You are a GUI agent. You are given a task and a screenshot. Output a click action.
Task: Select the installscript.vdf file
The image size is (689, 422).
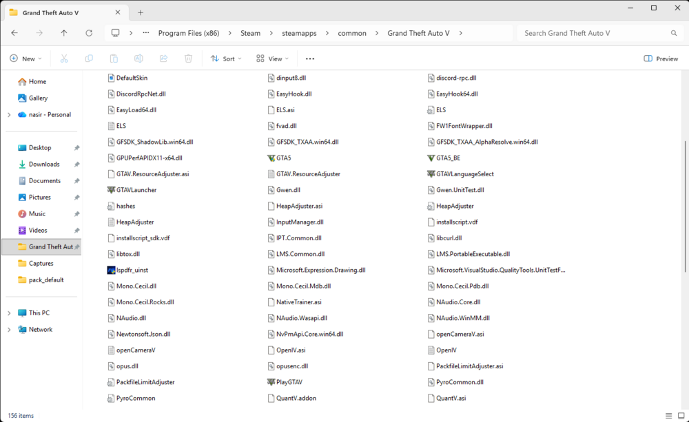pos(453,222)
